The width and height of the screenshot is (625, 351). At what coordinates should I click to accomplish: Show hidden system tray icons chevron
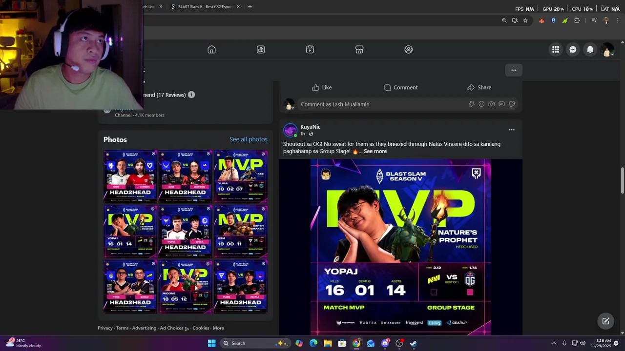tap(554, 343)
